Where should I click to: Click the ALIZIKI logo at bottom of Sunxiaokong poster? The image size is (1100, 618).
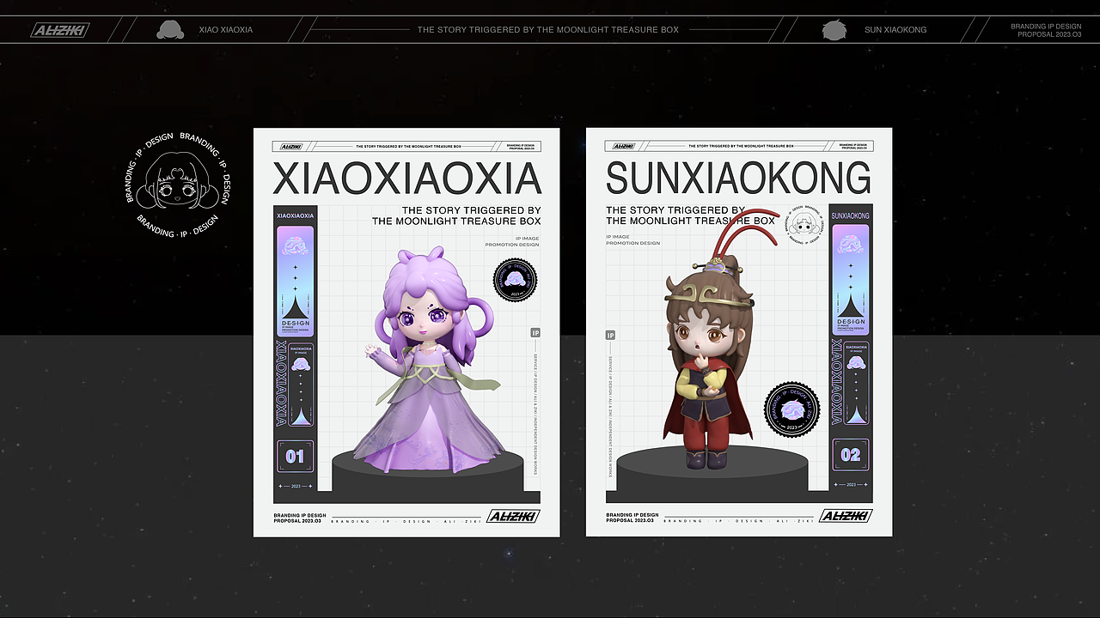click(x=846, y=516)
